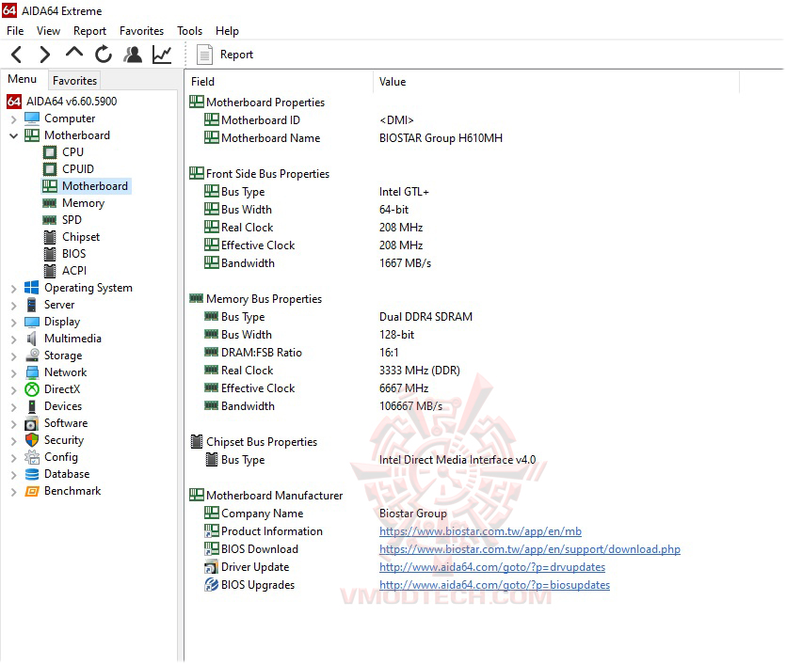Image resolution: width=786 pixels, height=664 pixels.
Task: Open the user favorites icon in toolbar
Action: click(133, 55)
